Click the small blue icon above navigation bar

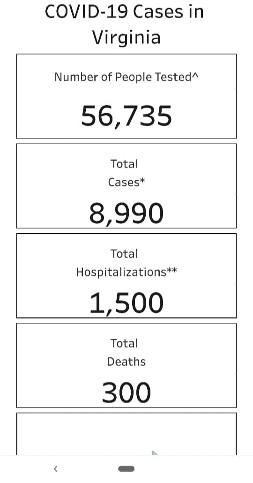tap(155, 453)
